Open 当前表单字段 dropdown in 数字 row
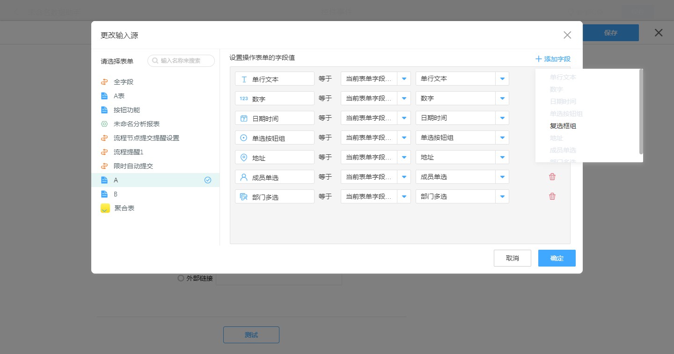Viewport: 674px width, 354px height. [x=404, y=98]
